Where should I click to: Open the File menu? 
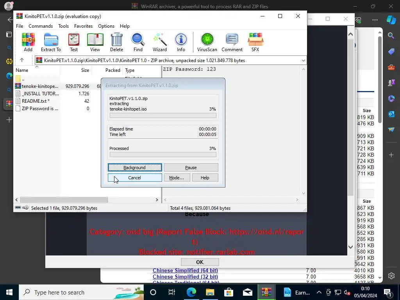click(x=20, y=26)
